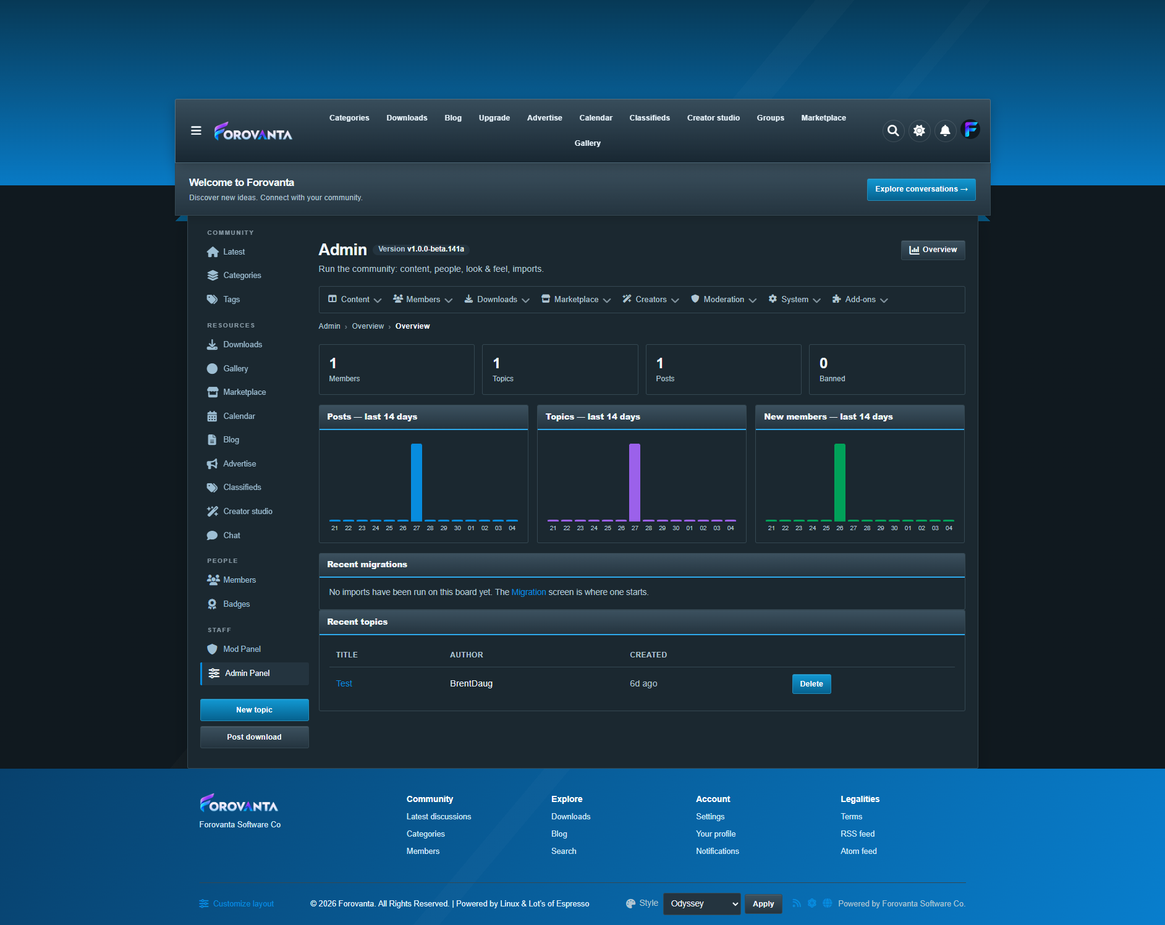
Task: Expand the Moderation admin dropdown
Action: coord(724,300)
